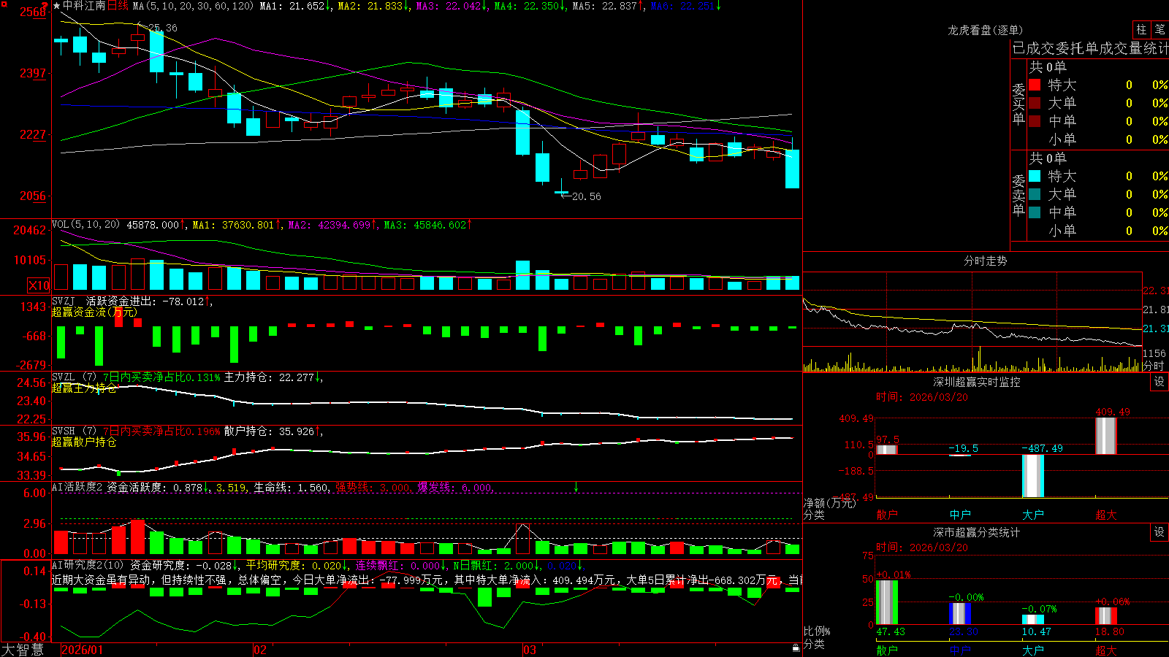Click teal 大单 swatch under 委卖单

1035,194
